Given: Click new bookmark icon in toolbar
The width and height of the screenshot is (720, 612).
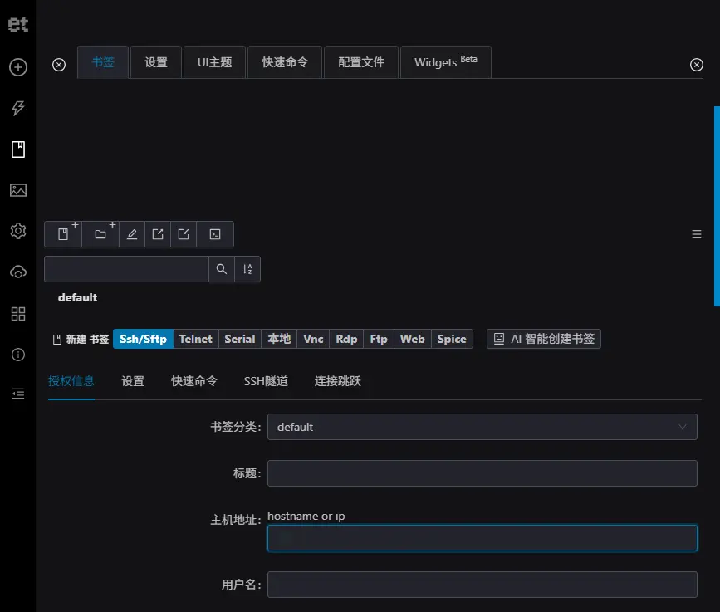Looking at the screenshot, I should 63,234.
